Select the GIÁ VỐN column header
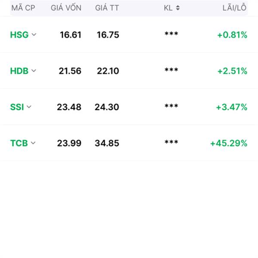 pos(66,8)
